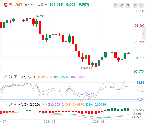The height and width of the screenshot is (125, 146).
Task: Open the DXY symbol dropdown arrow
Action: (32, 5)
